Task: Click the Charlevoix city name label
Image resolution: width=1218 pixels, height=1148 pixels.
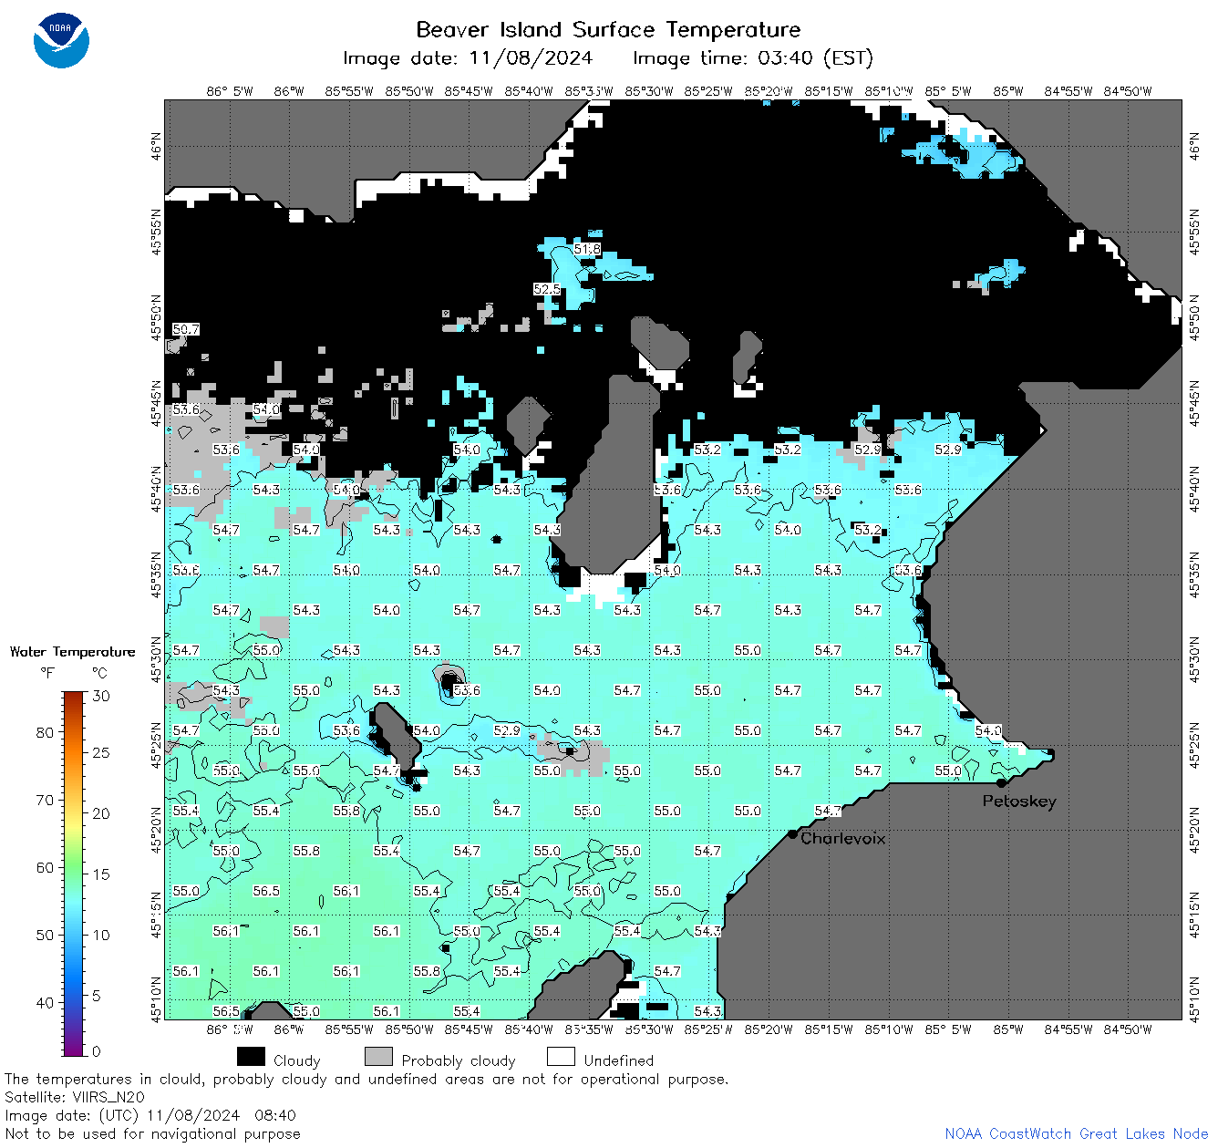Action: tap(843, 838)
